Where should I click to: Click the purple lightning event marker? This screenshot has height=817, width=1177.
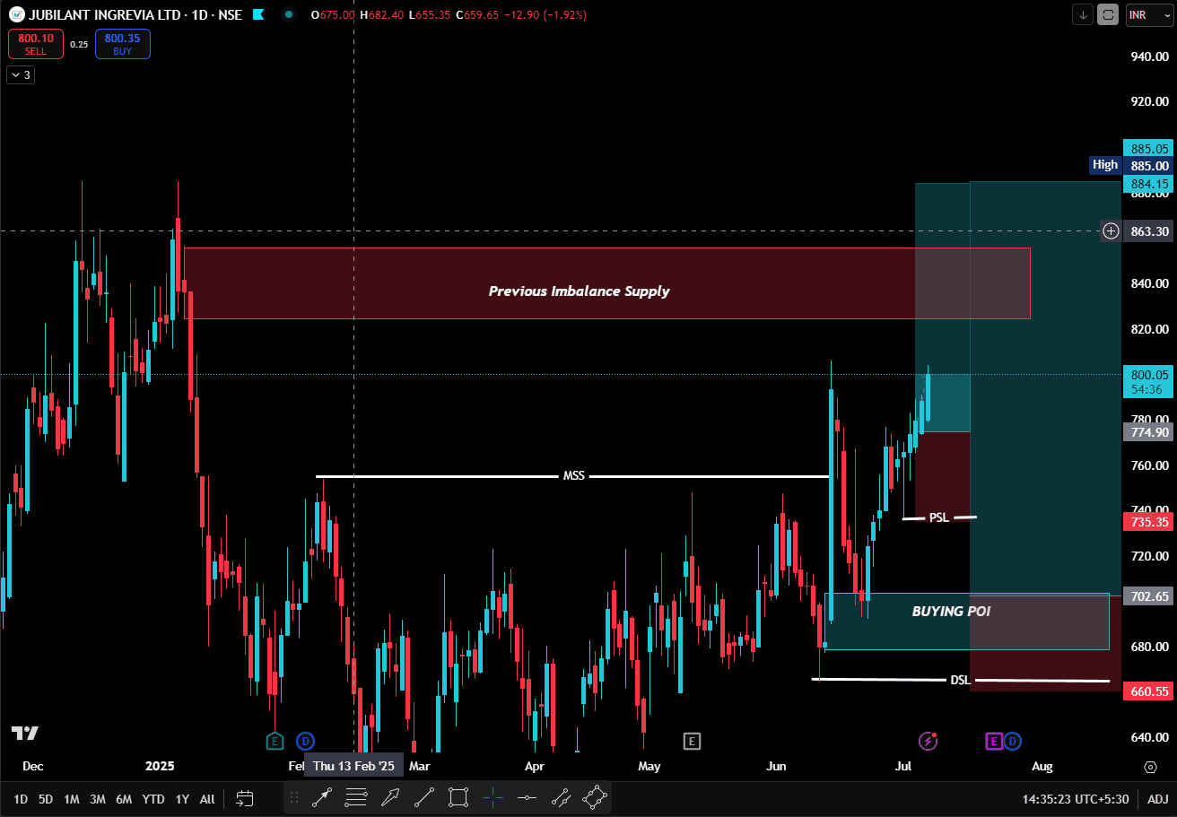coord(928,741)
